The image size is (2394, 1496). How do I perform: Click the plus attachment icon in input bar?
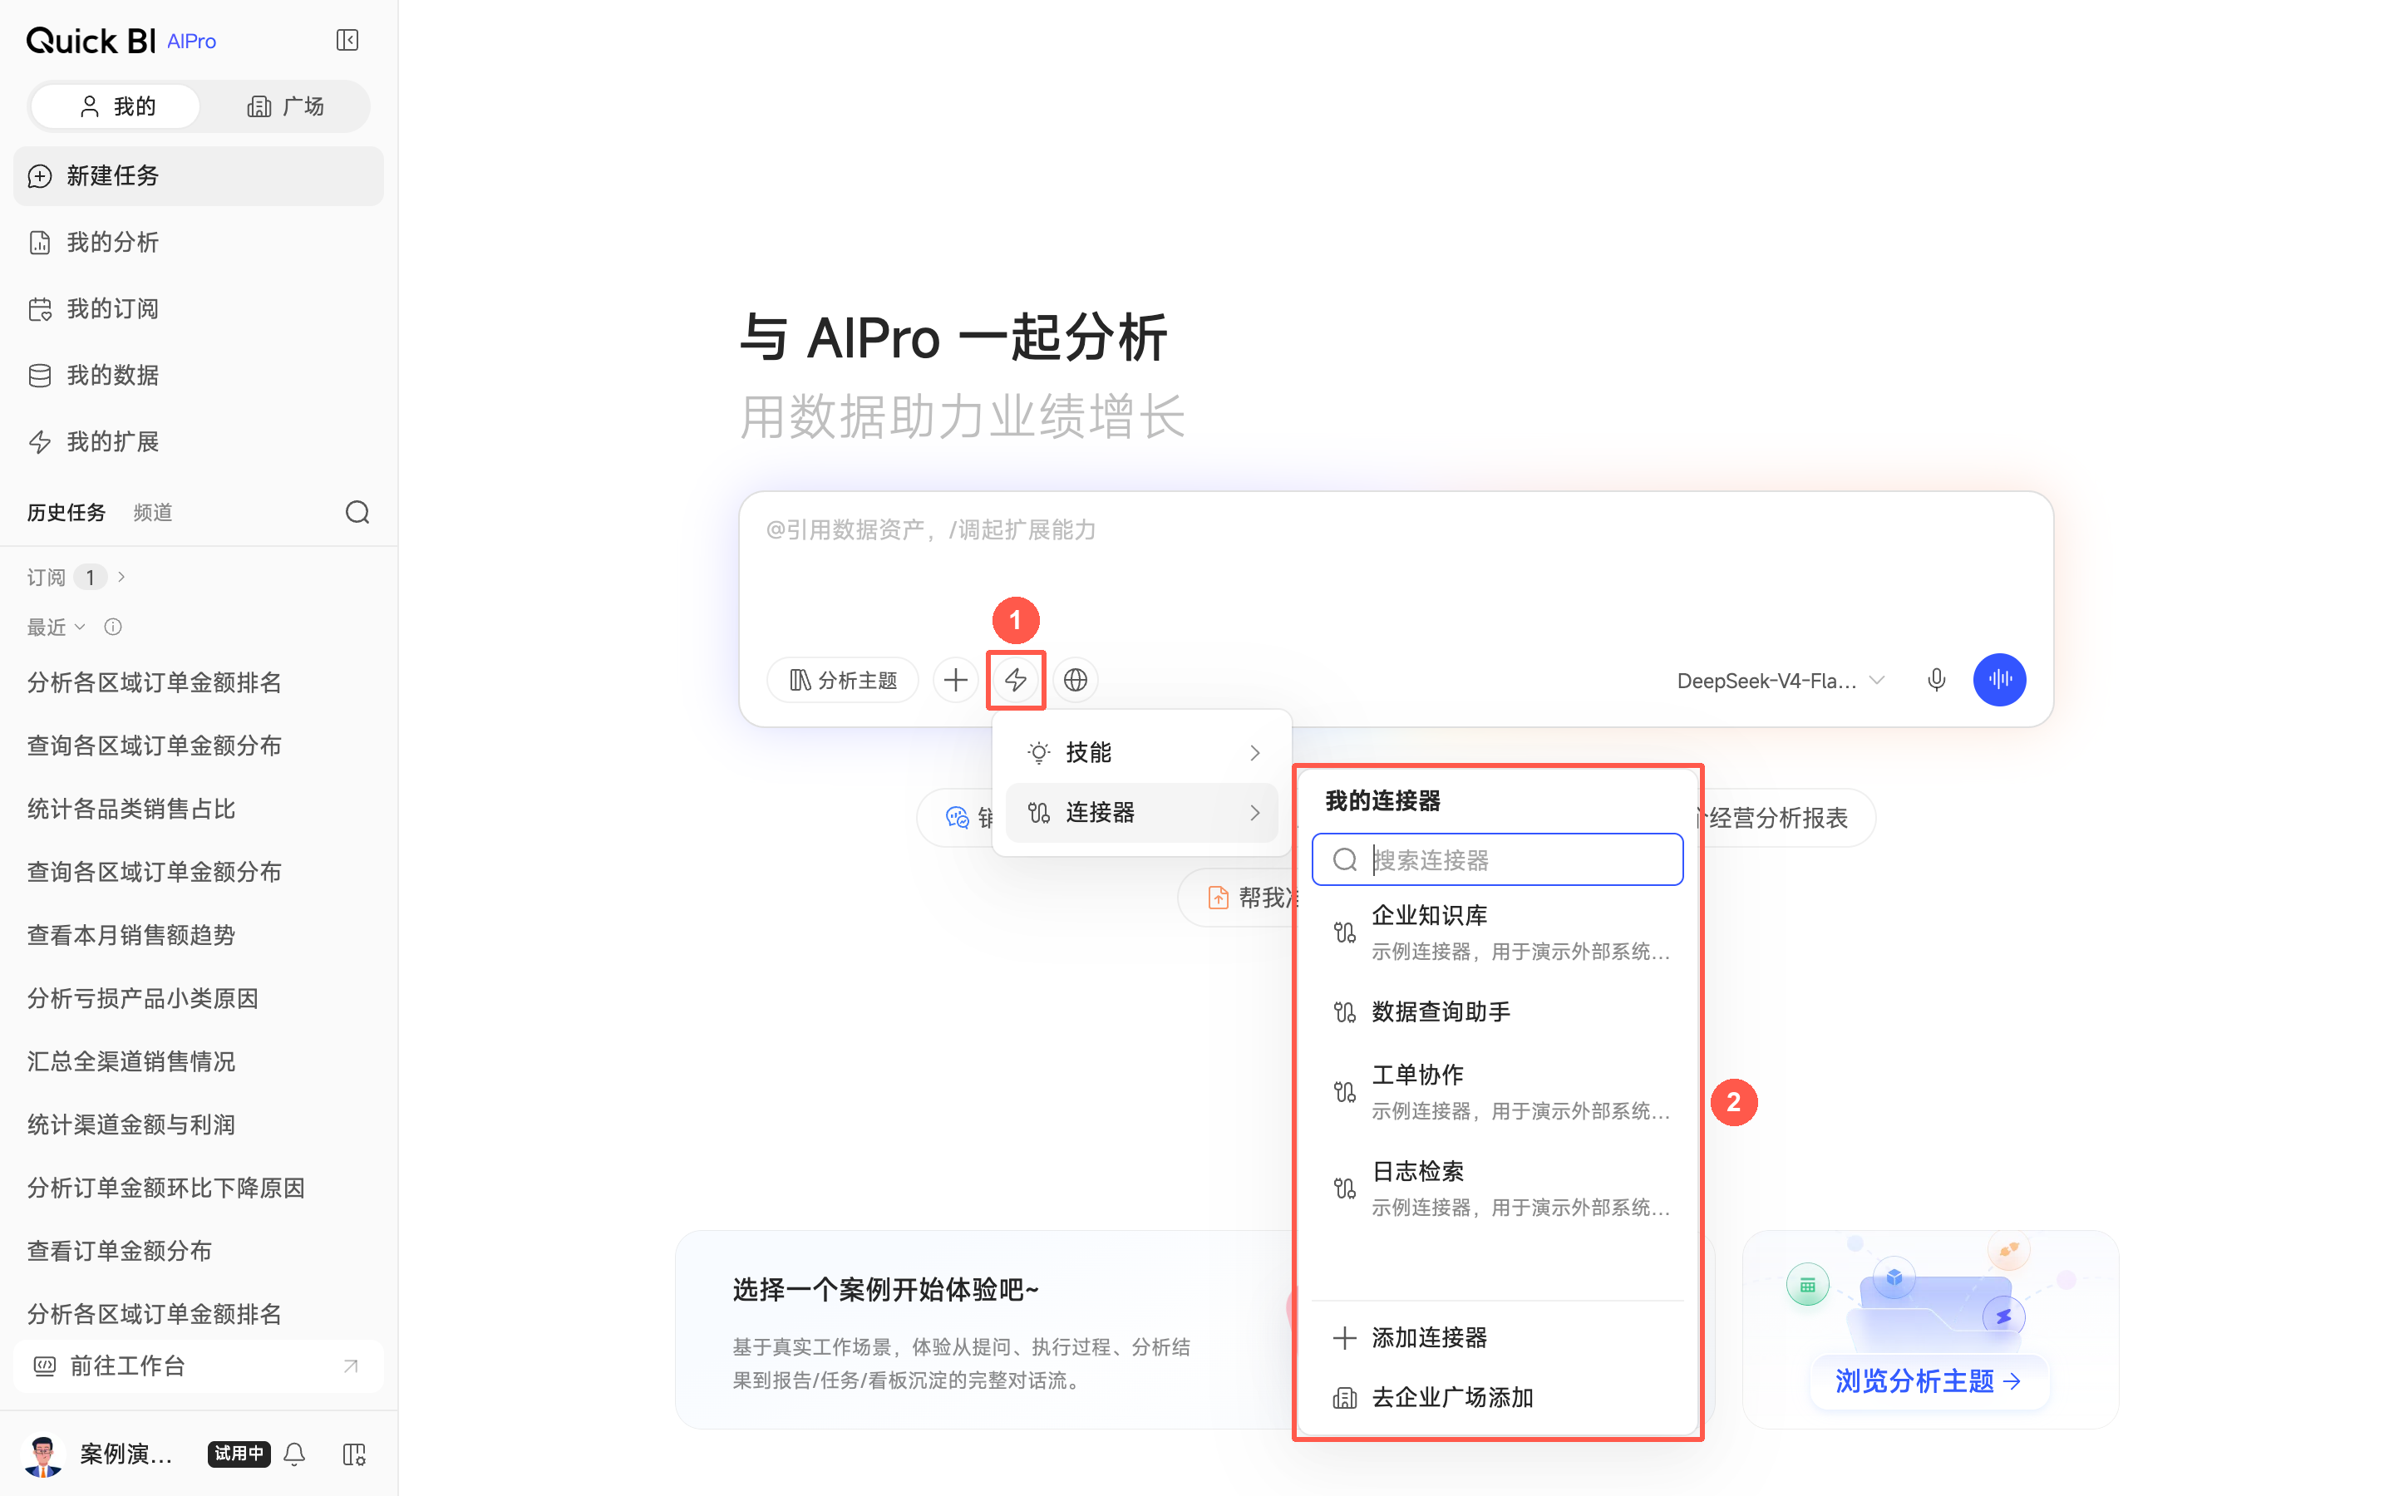956,680
